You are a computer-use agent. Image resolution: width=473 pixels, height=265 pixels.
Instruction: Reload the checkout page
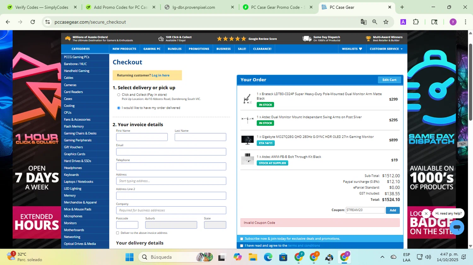coord(33,22)
